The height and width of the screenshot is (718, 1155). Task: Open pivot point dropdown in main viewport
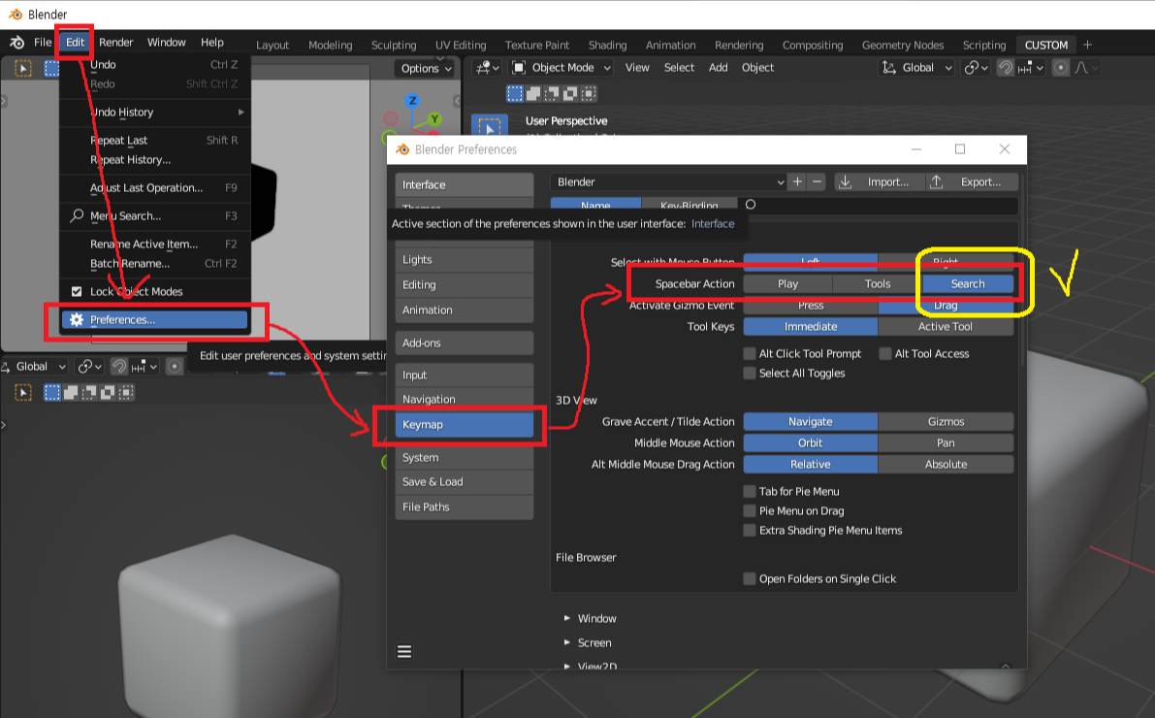[x=976, y=68]
